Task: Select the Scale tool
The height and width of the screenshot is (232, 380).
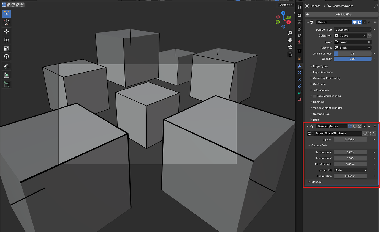Action: tap(7, 48)
